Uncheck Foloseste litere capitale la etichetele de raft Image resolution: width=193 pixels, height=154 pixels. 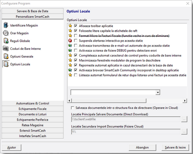coord(75,31)
